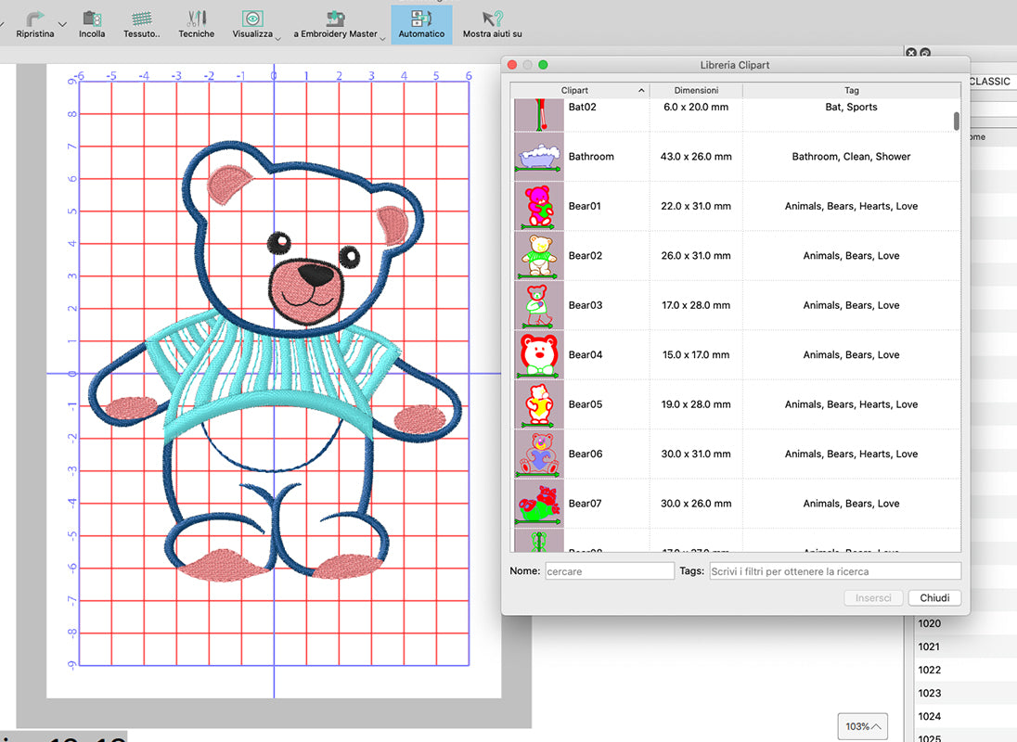Click the Inserisci button

[x=873, y=598]
